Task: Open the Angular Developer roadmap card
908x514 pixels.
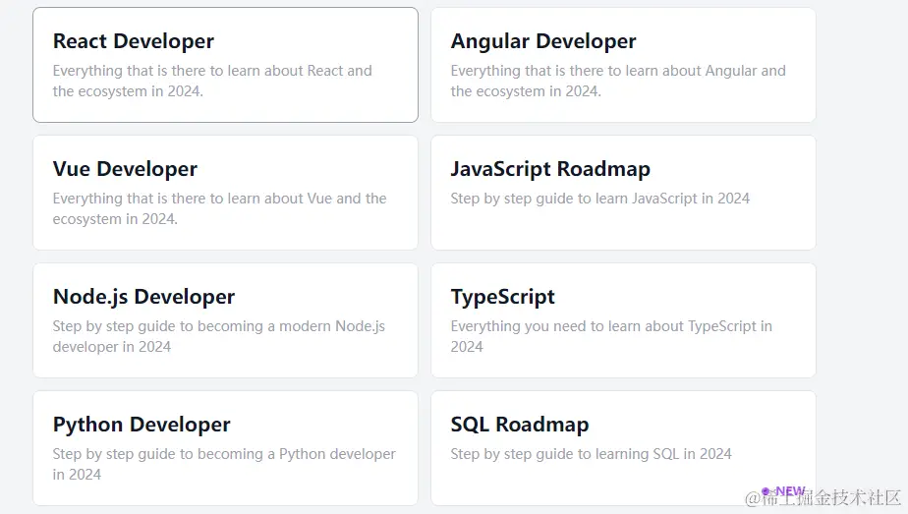Action: point(623,65)
